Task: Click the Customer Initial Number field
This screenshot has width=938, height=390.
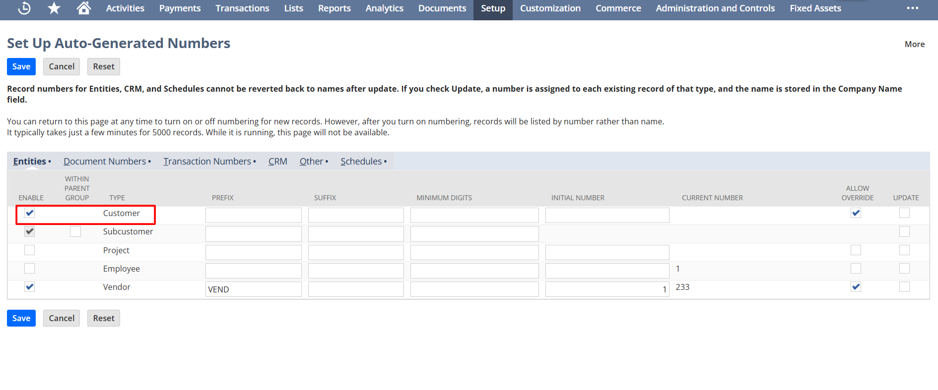Action: point(607,216)
